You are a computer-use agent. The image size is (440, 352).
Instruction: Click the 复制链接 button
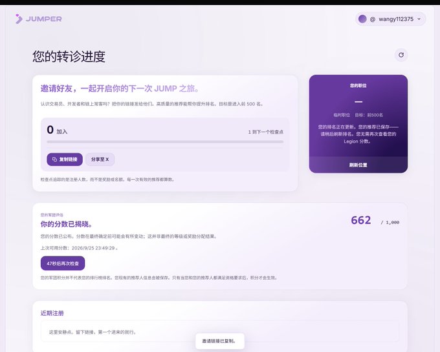pos(65,160)
